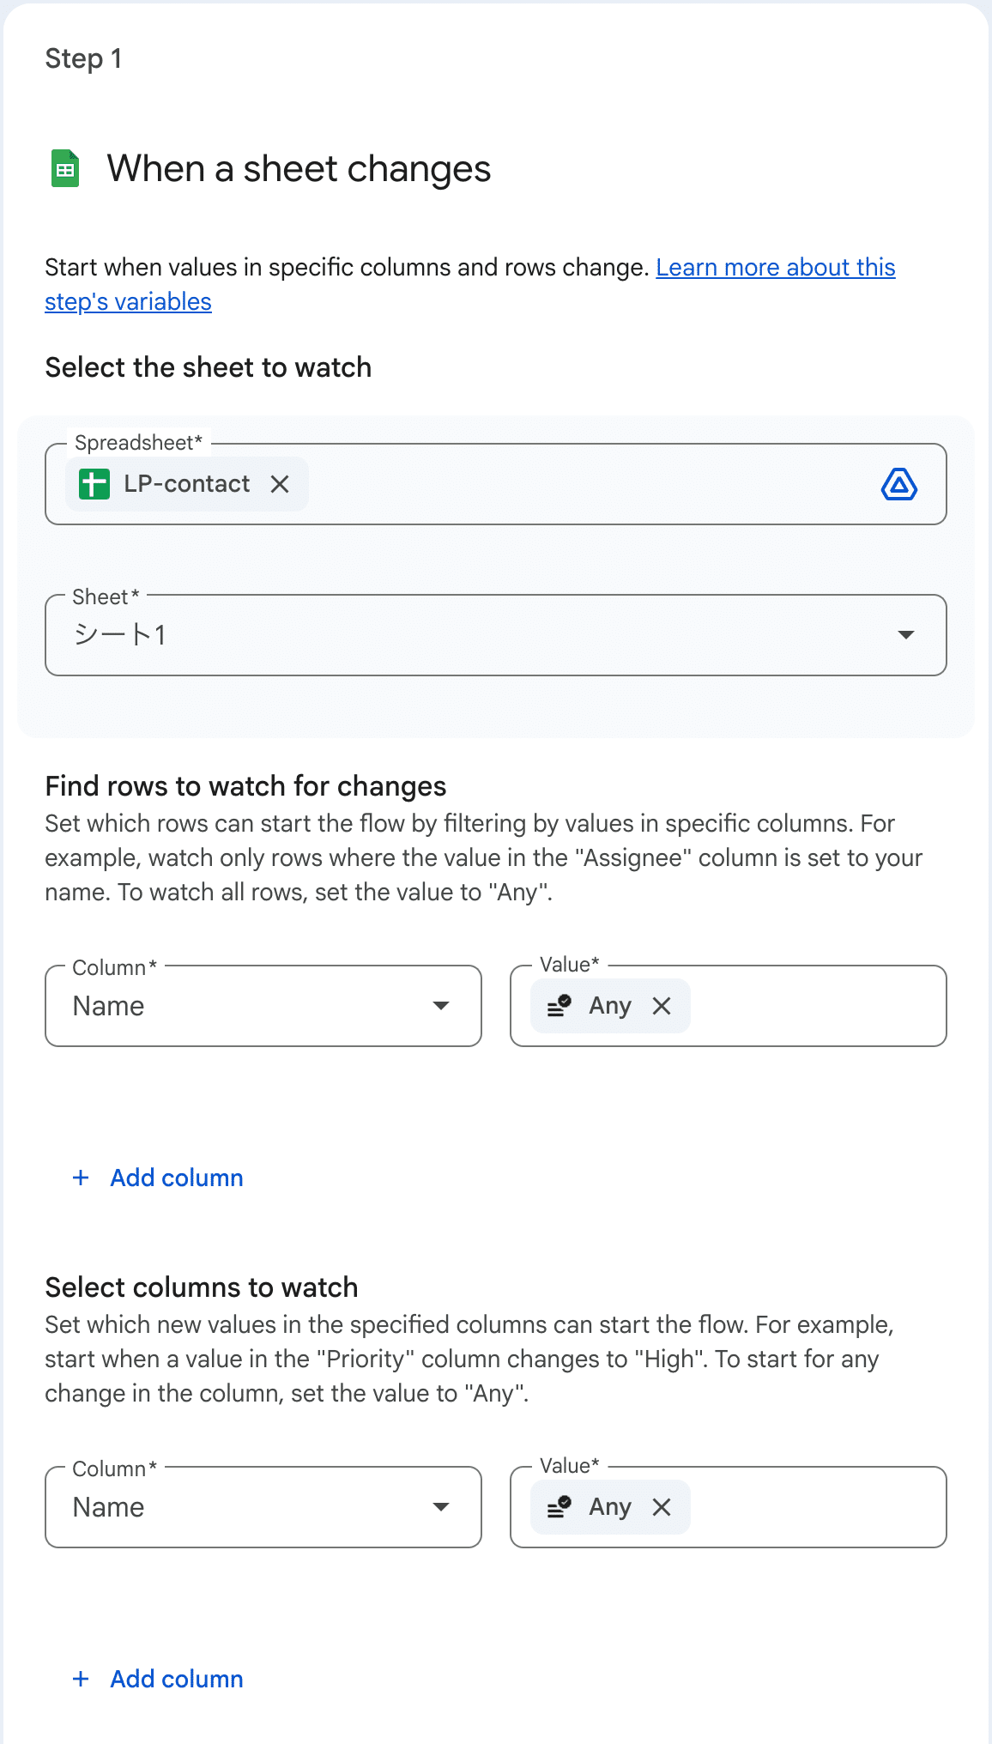Click the Any chip icon in Find rows
Viewport: 992px width, 1744px height.
(560, 1005)
